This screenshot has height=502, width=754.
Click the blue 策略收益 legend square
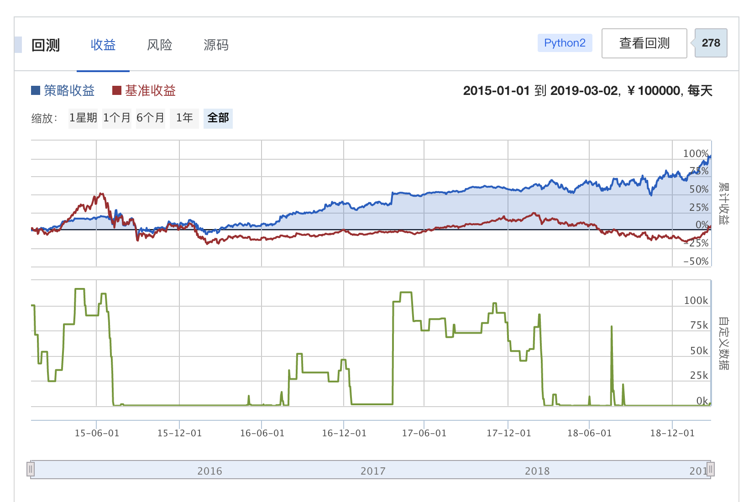click(36, 90)
